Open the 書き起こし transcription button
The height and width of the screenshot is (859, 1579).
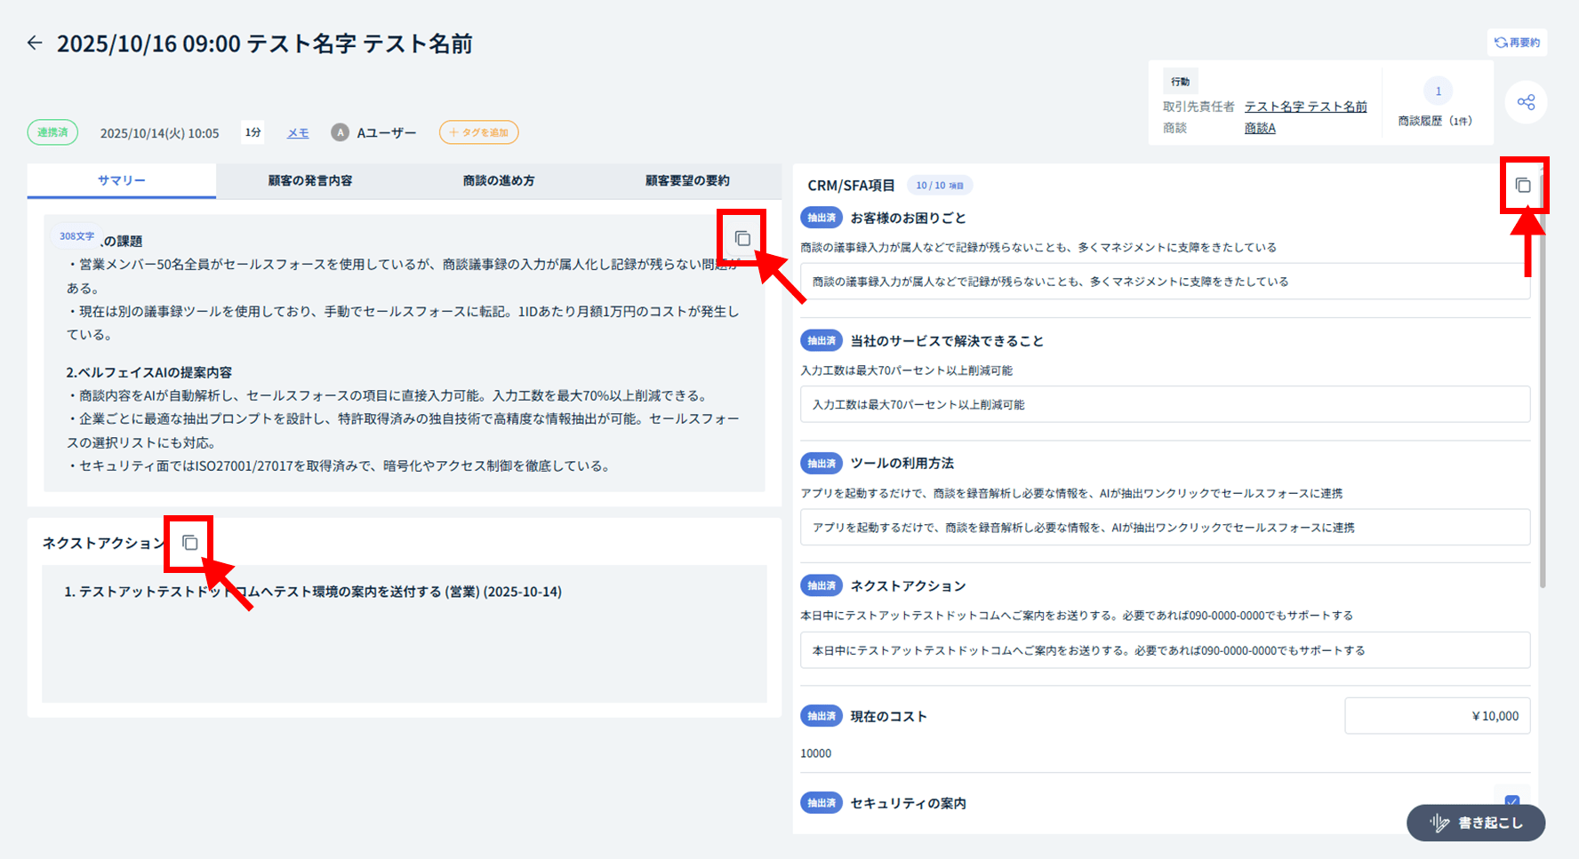[1476, 823]
